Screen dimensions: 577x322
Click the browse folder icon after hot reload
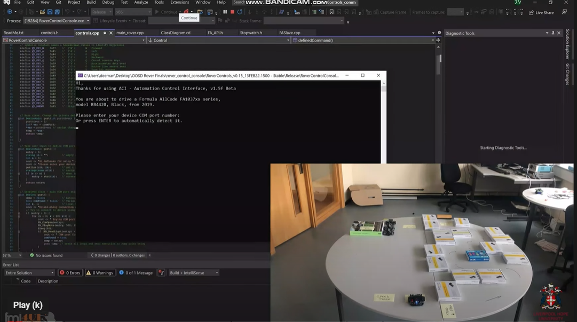[200, 12]
